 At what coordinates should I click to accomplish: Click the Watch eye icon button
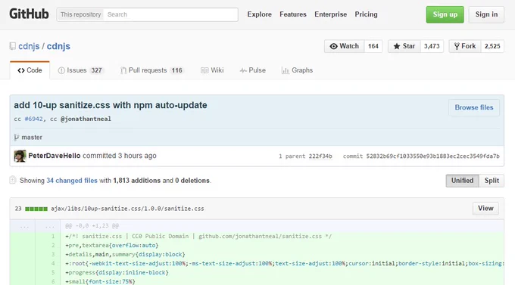click(344, 46)
